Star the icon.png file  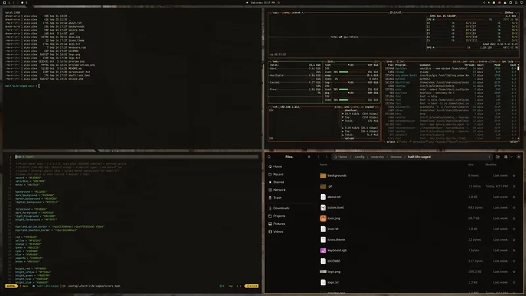pyautogui.click(x=514, y=218)
